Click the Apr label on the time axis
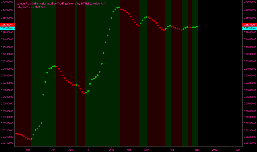This screenshot has height=152, width=257. tap(238, 150)
